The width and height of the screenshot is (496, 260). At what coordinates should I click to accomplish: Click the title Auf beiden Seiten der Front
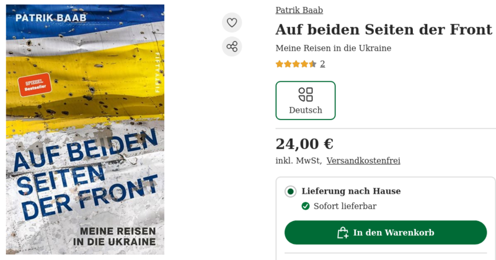coord(383,29)
